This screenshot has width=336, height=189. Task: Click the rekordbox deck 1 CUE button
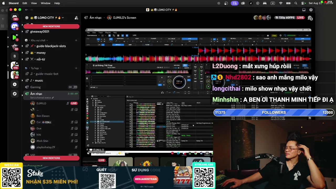[x=169, y=81]
